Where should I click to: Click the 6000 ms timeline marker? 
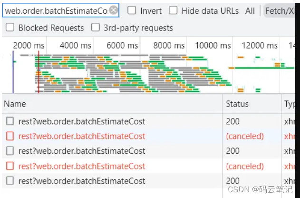click(x=122, y=46)
